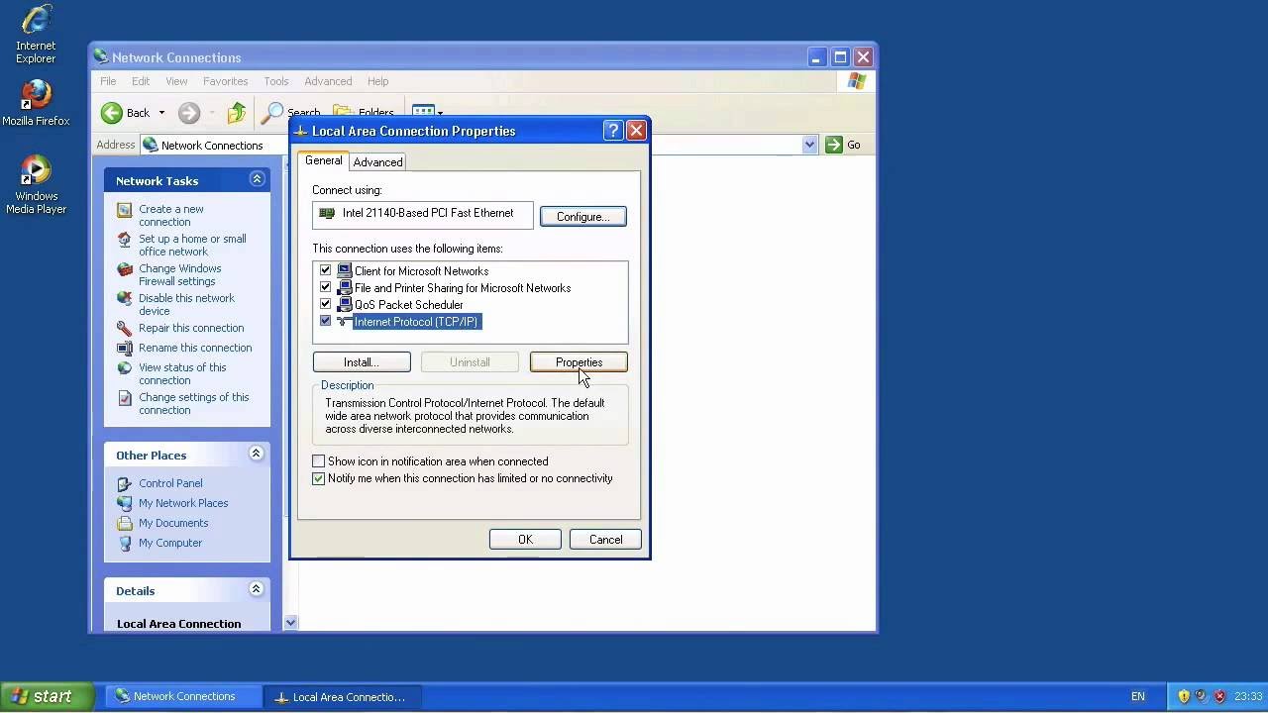This screenshot has height=713, width=1268.
Task: Click the Search magnifier toolbar icon
Action: tap(270, 113)
